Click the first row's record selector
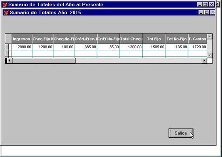This screenshot has height=157, width=222. point(7,47)
